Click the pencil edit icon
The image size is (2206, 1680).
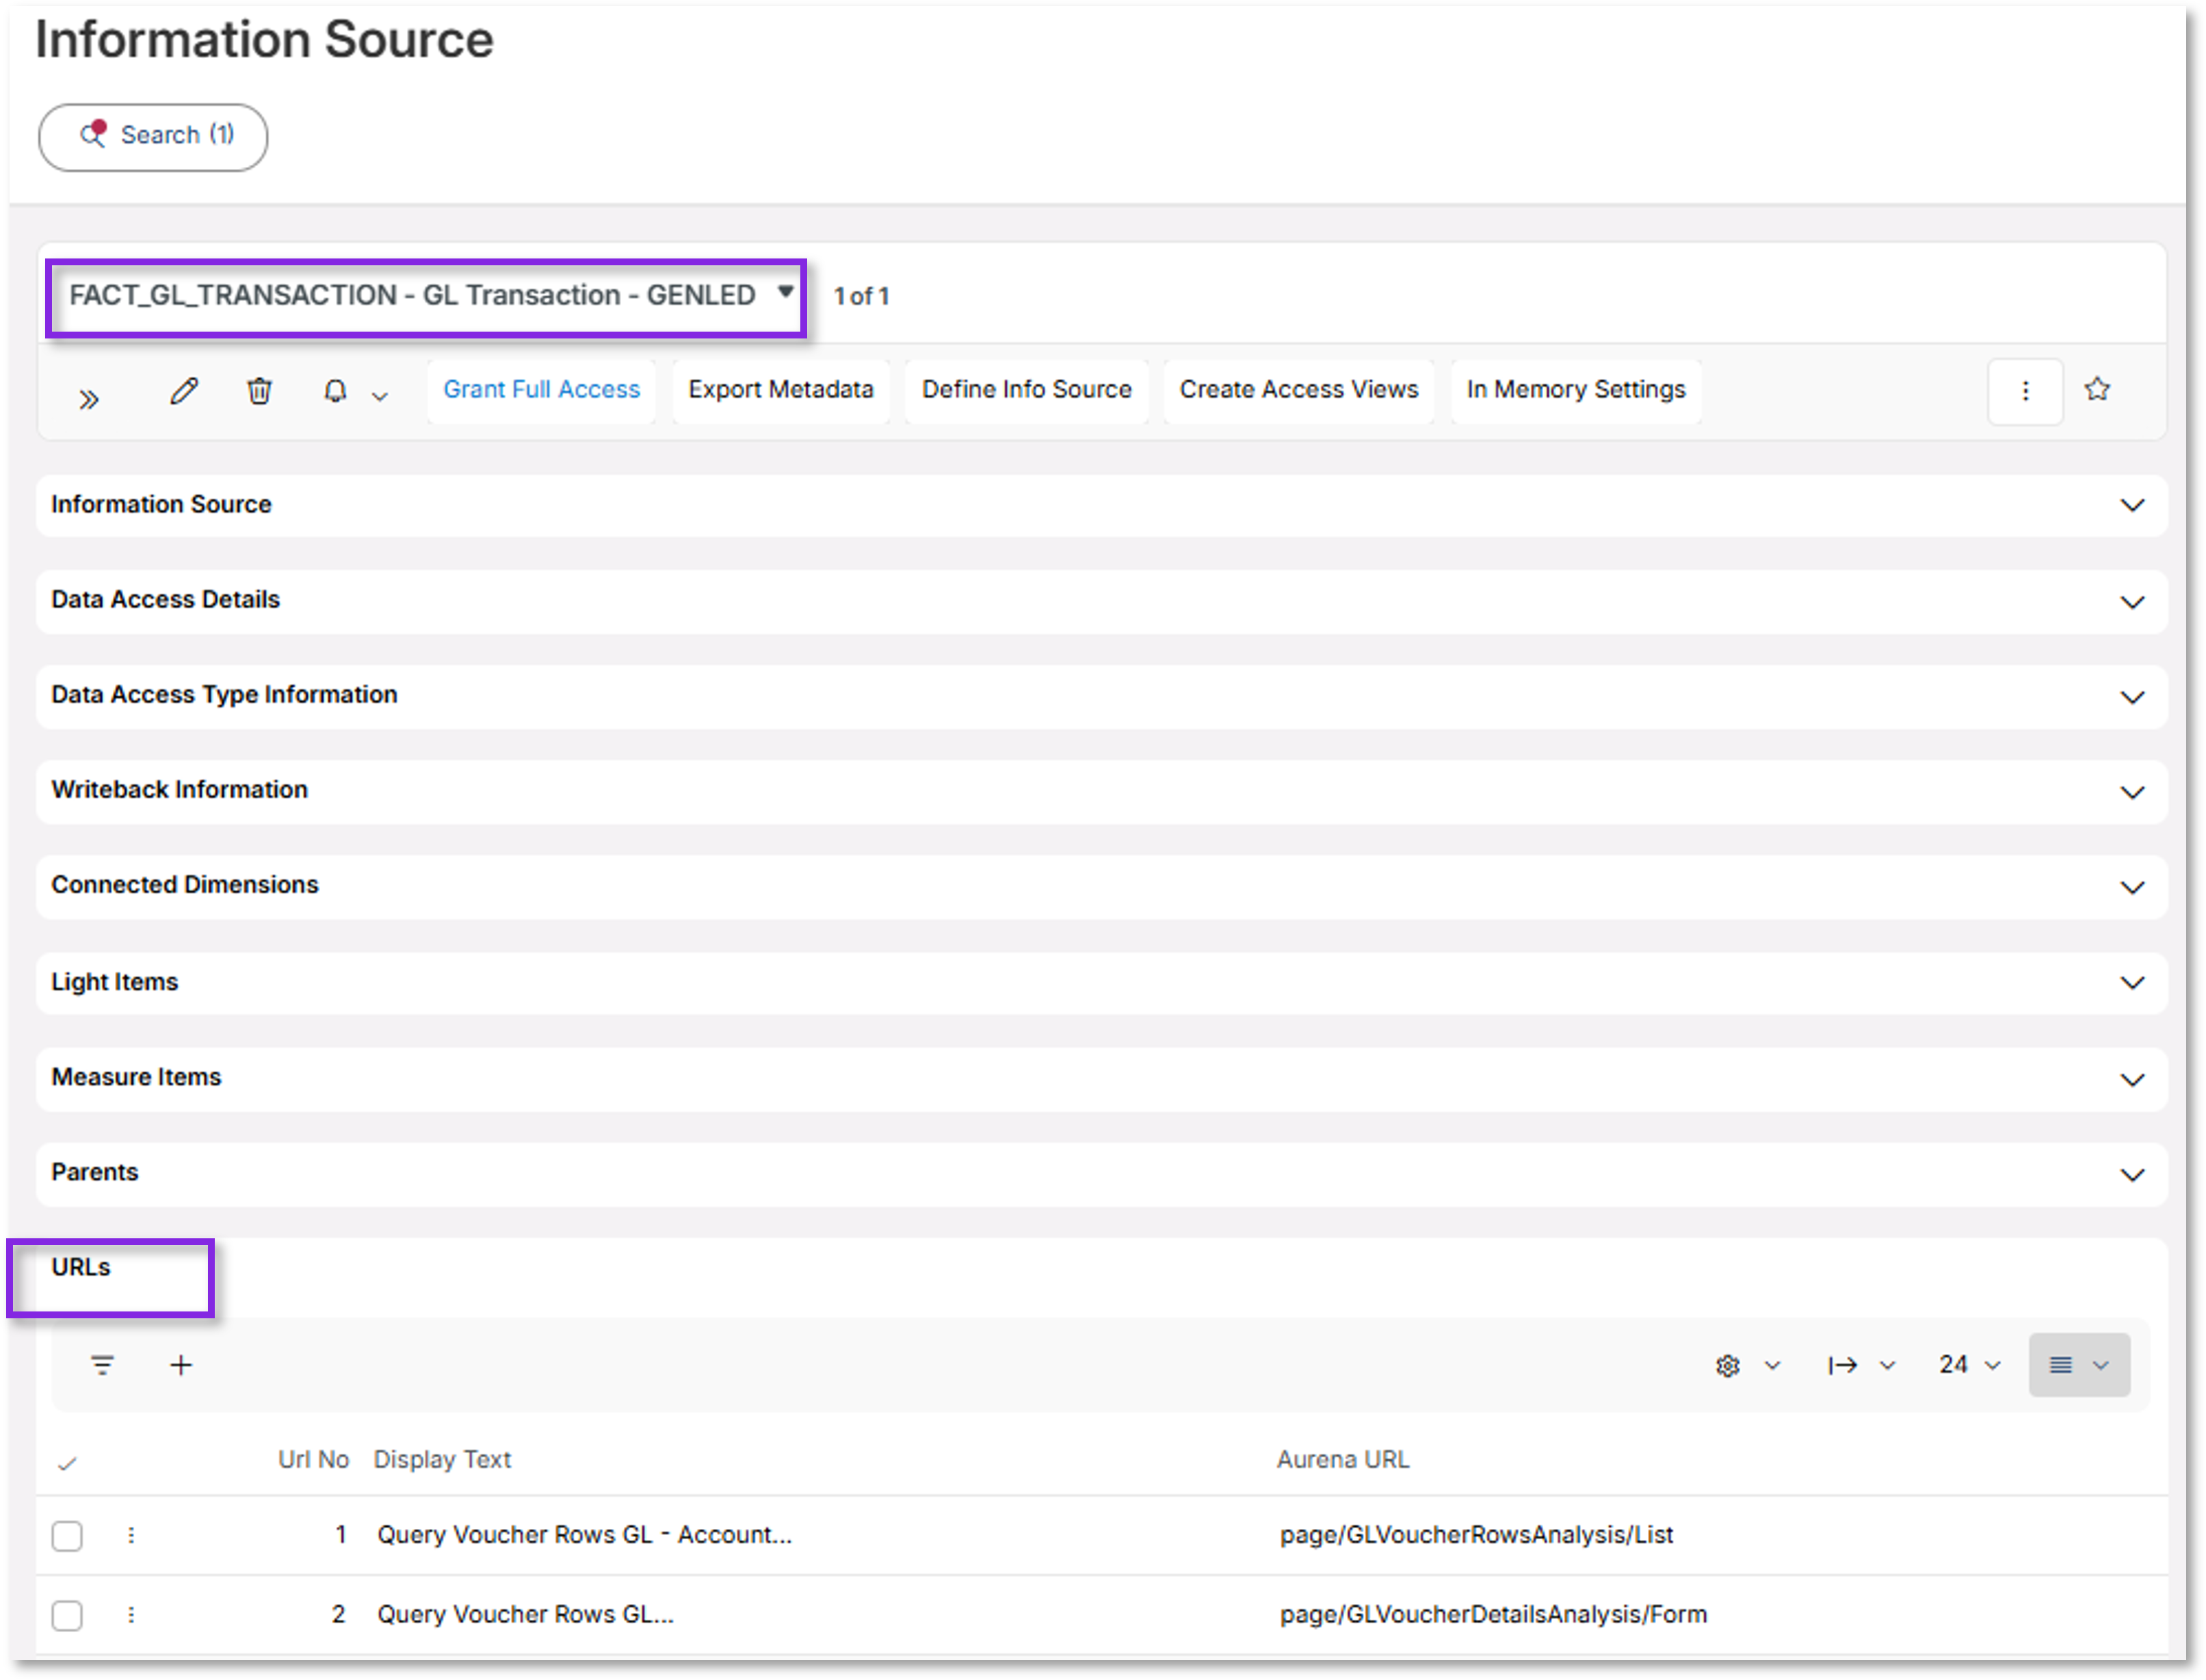coord(184,390)
